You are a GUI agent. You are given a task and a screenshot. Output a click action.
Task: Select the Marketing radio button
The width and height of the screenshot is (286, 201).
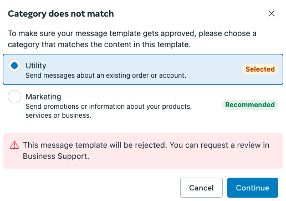coord(14,97)
